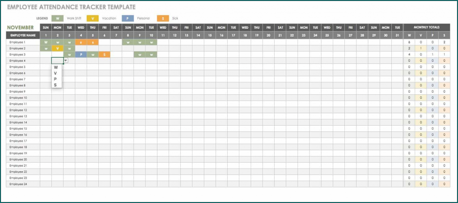
Task: Click Employee 3's blue P cell on day 4
Action: (x=81, y=55)
